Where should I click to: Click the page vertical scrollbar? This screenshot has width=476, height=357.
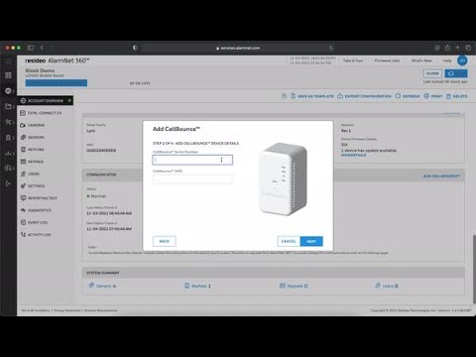[474, 268]
